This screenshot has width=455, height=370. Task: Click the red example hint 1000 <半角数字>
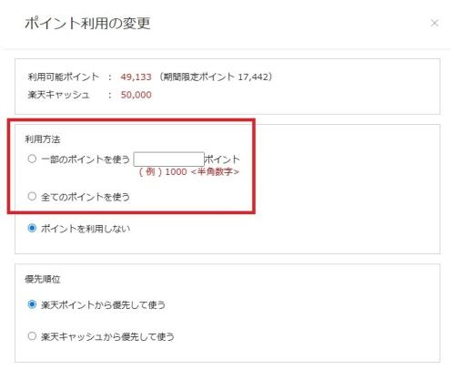(x=189, y=172)
